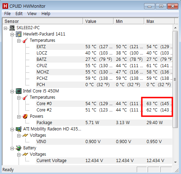Viewport: 181px width, 174px height.
Task: Select the MCHZ temperature row
Action: tap(104, 72)
